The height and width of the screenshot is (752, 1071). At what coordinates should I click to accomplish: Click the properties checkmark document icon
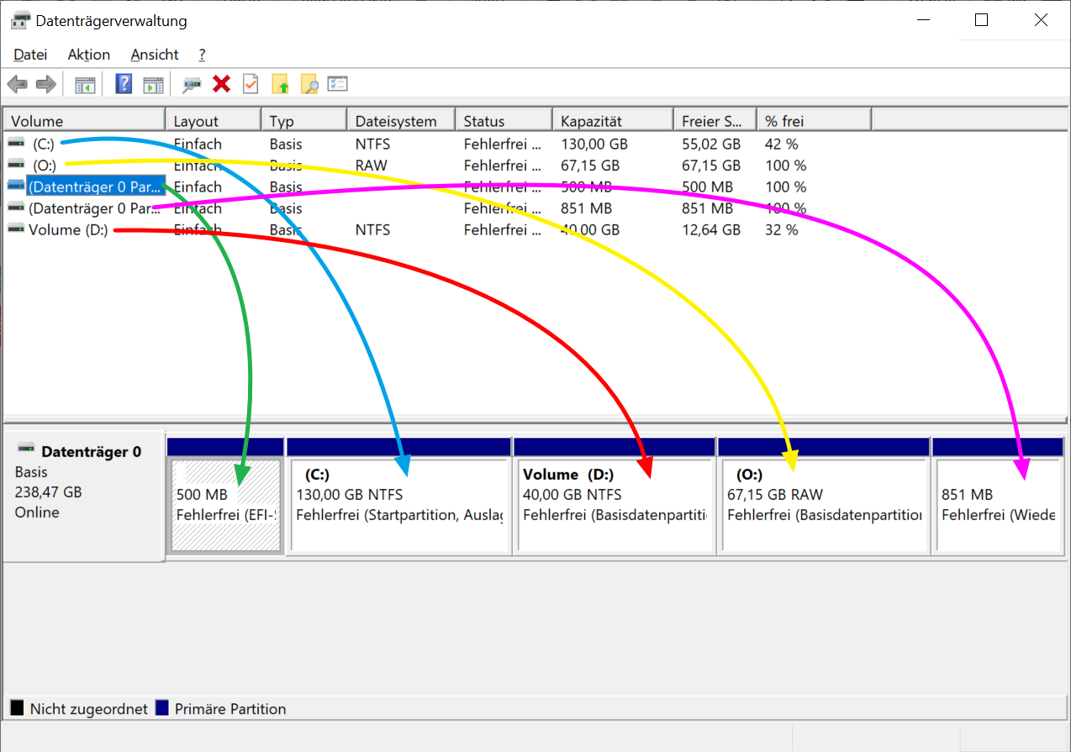[x=251, y=84]
